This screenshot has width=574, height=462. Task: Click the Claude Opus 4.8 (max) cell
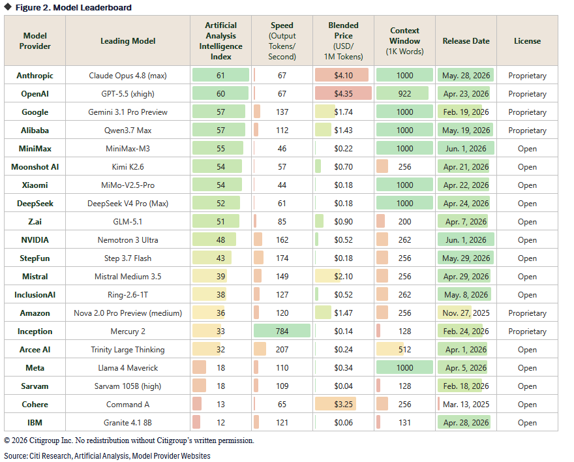[x=128, y=75]
